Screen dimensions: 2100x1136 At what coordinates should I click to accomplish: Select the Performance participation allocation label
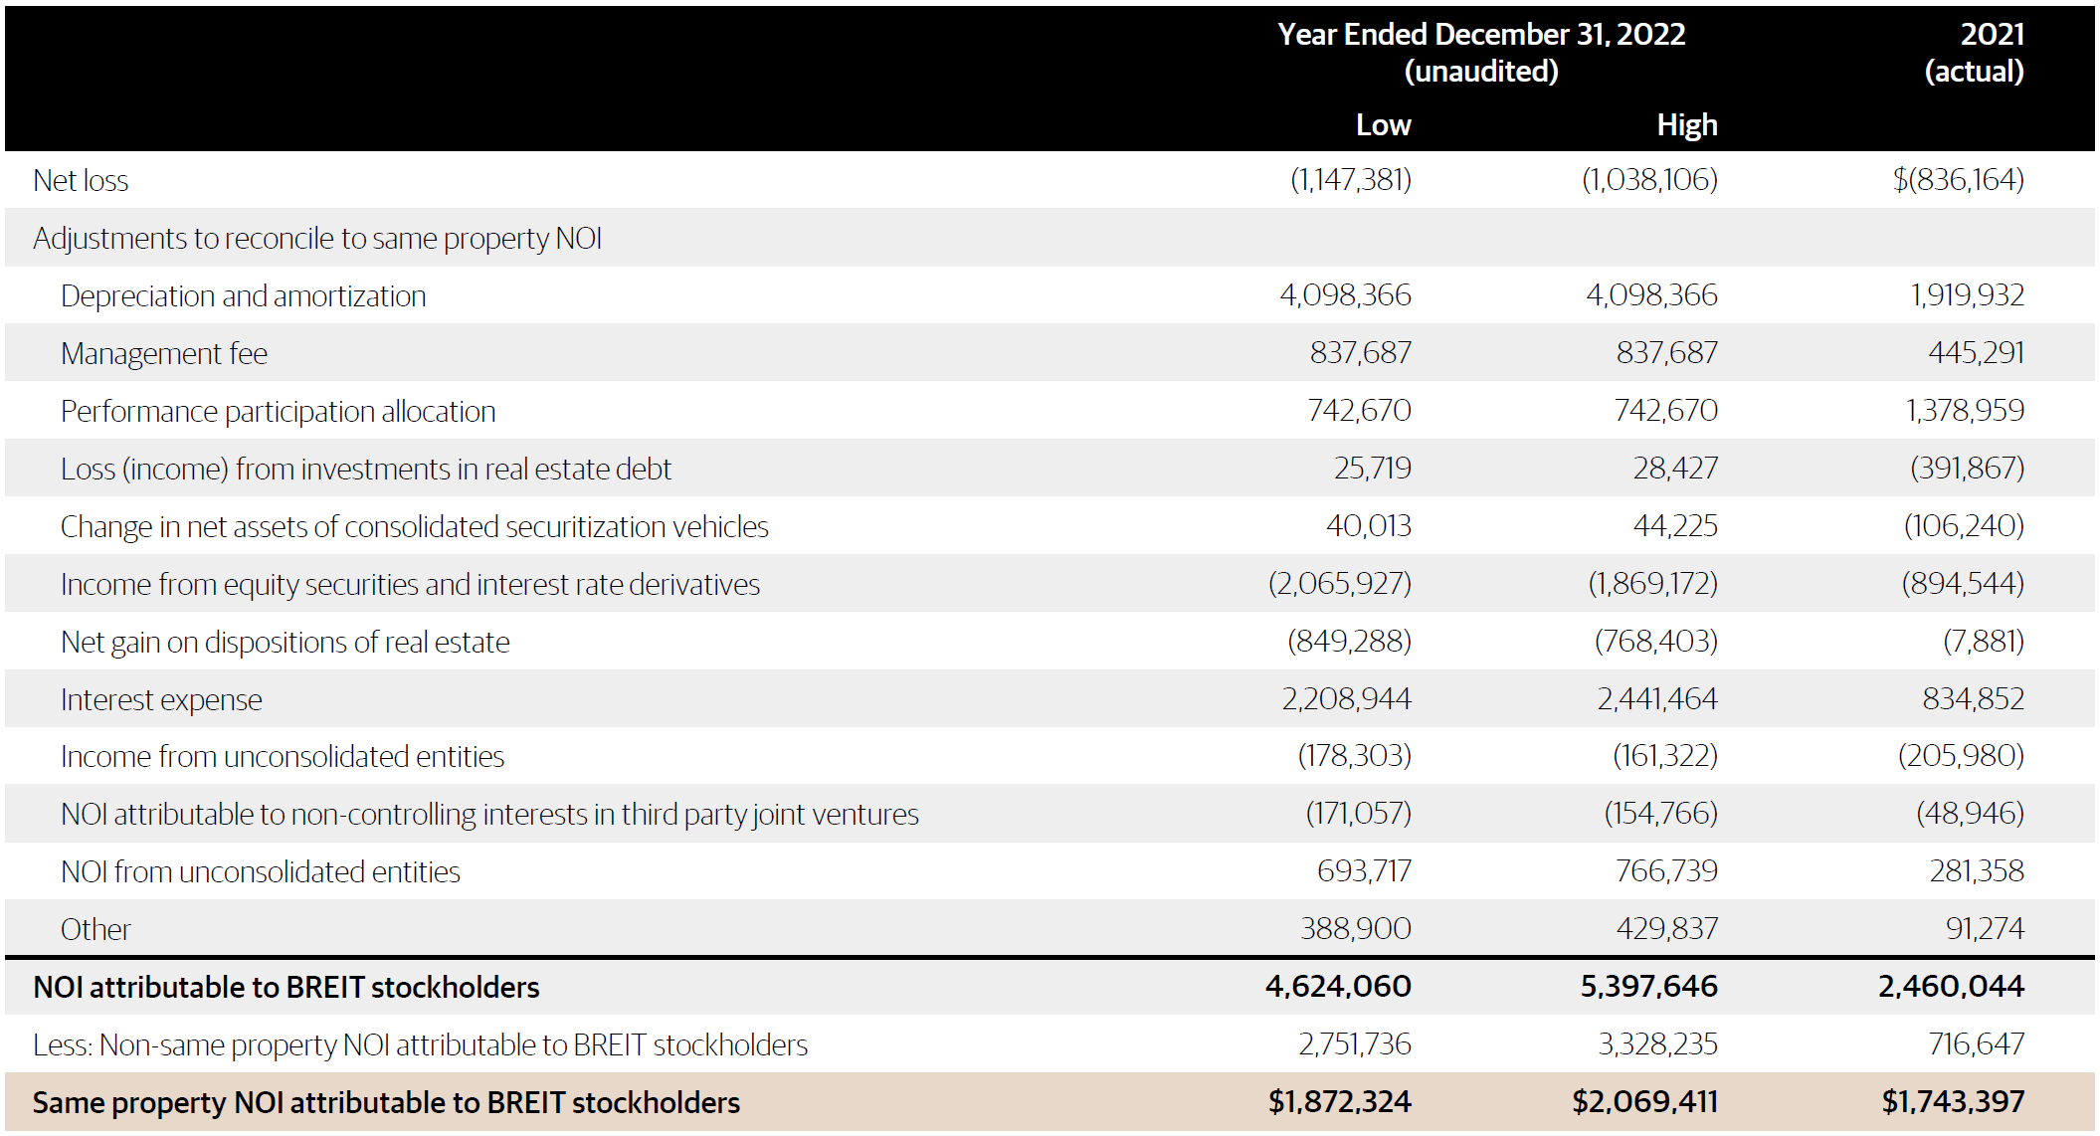tap(278, 411)
